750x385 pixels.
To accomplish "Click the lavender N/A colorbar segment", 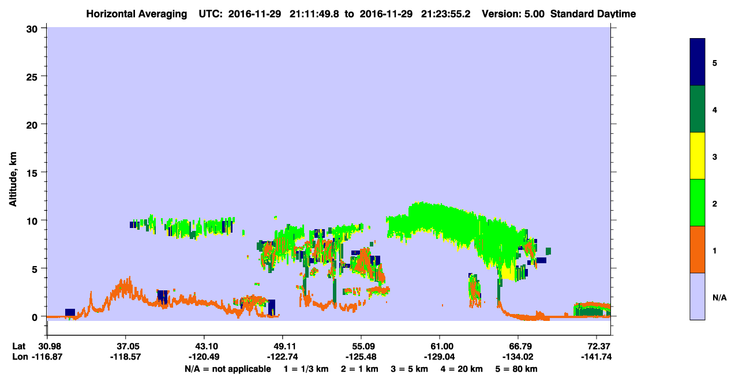I will click(697, 296).
